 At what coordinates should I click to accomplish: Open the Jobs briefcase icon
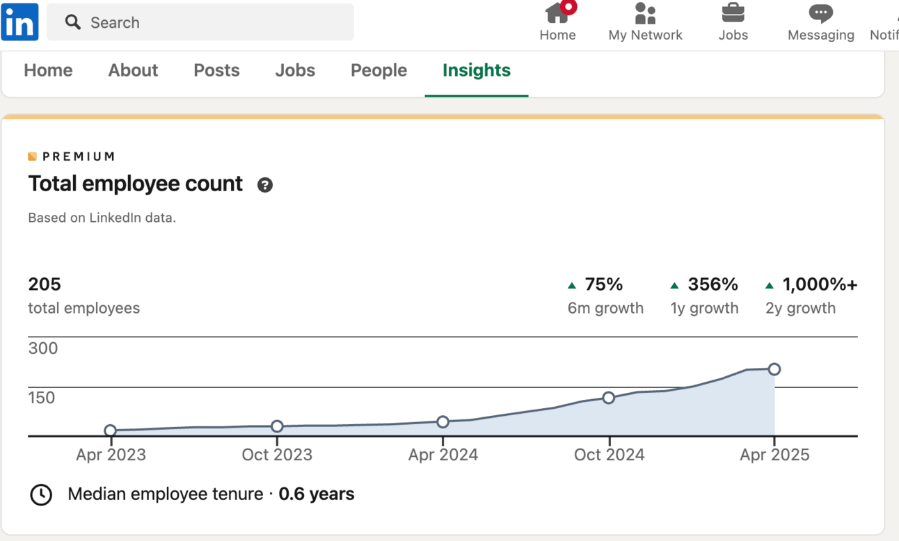(733, 14)
